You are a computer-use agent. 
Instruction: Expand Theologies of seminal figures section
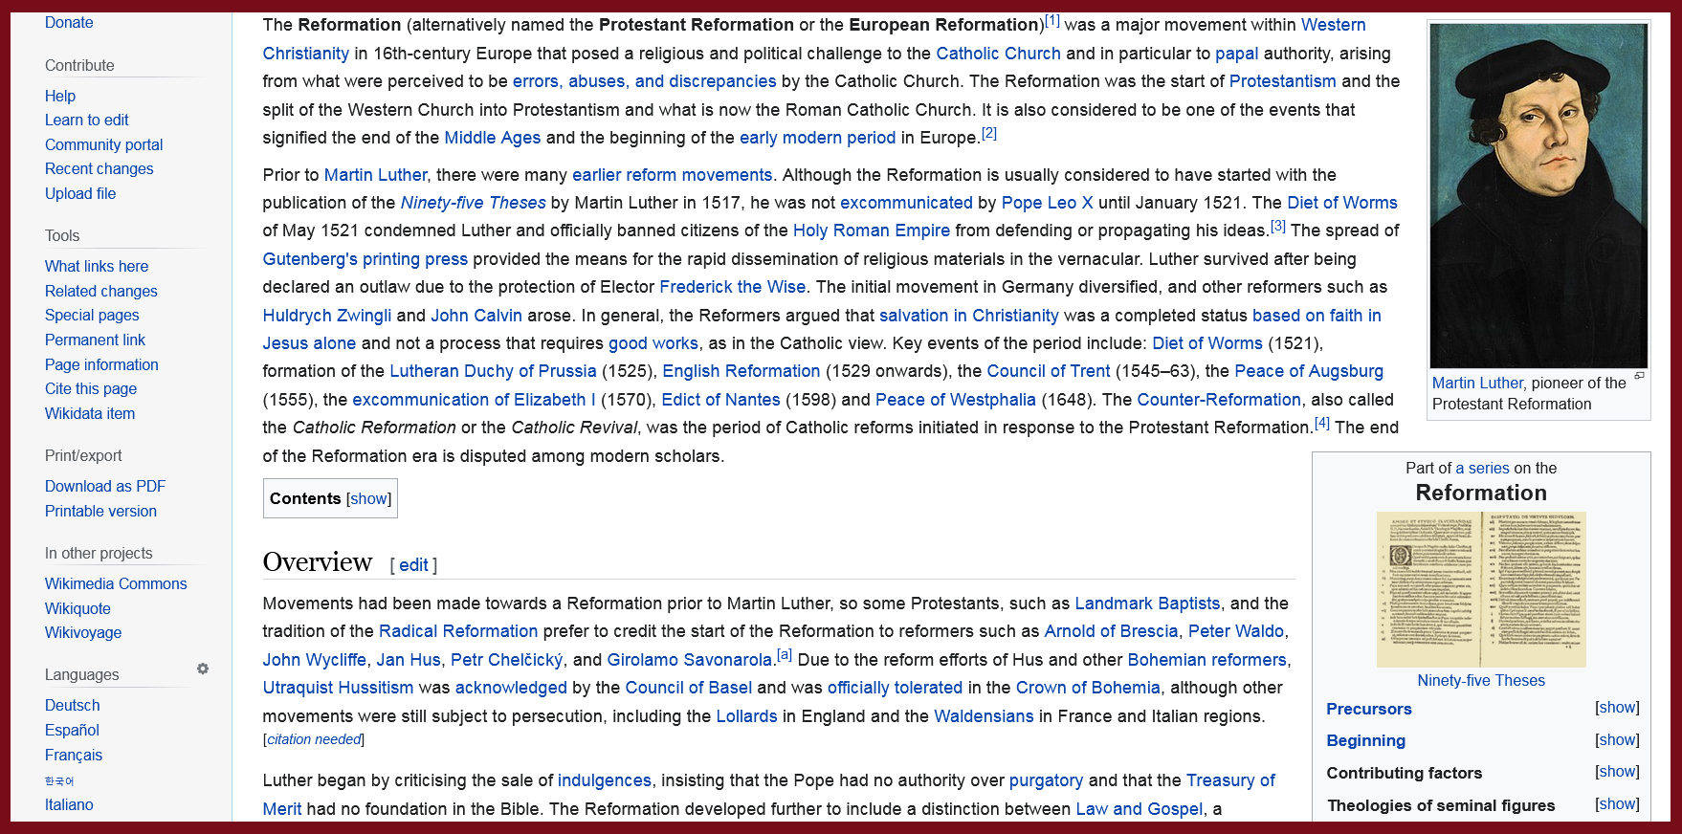pos(1617,804)
